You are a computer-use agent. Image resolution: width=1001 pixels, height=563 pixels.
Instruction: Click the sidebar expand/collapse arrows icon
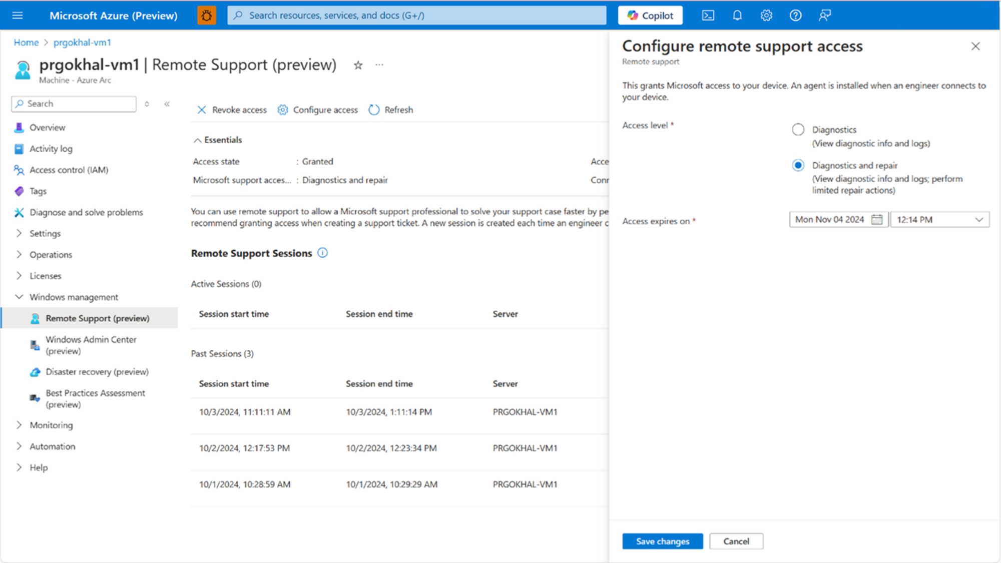[147, 104]
